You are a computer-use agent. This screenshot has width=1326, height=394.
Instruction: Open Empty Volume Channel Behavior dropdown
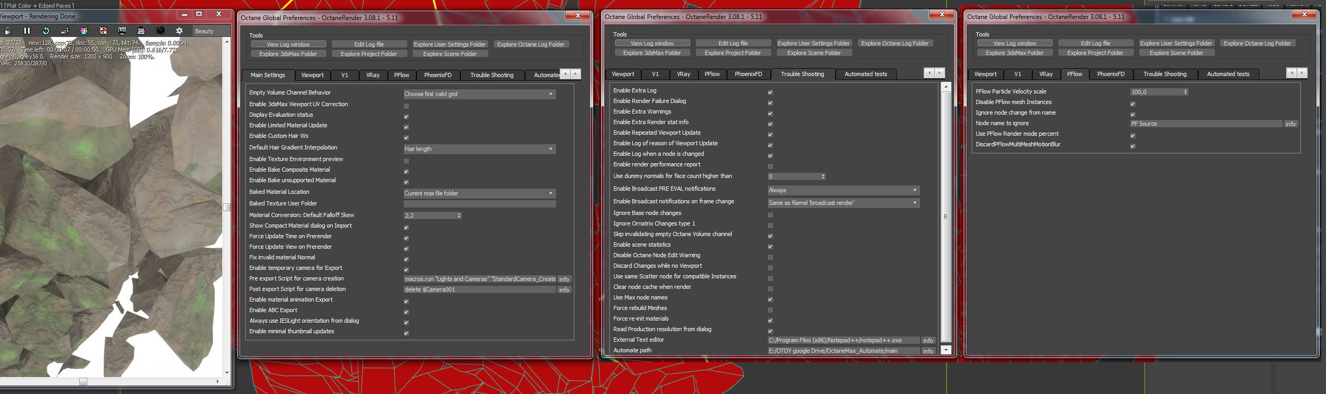[479, 94]
